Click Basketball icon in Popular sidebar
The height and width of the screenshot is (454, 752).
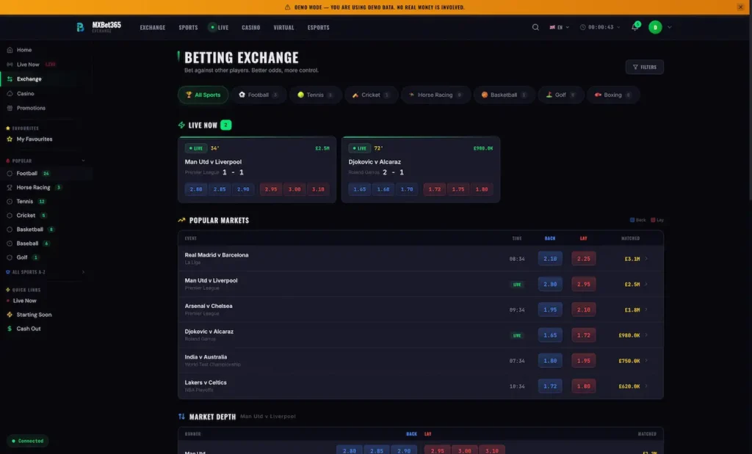(10, 230)
